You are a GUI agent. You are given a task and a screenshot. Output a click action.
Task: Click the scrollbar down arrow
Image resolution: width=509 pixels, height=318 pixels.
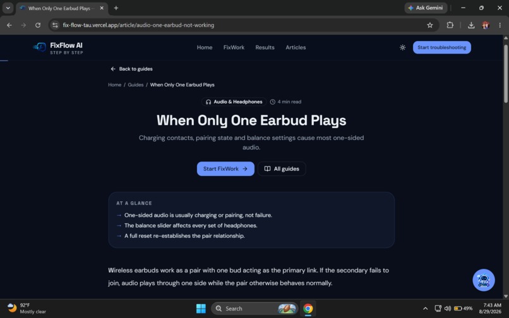click(505, 296)
